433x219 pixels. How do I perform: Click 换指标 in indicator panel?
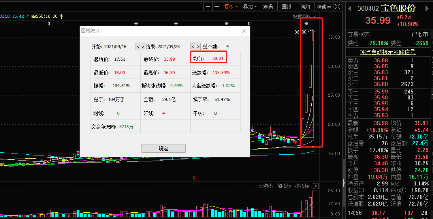click(x=302, y=186)
